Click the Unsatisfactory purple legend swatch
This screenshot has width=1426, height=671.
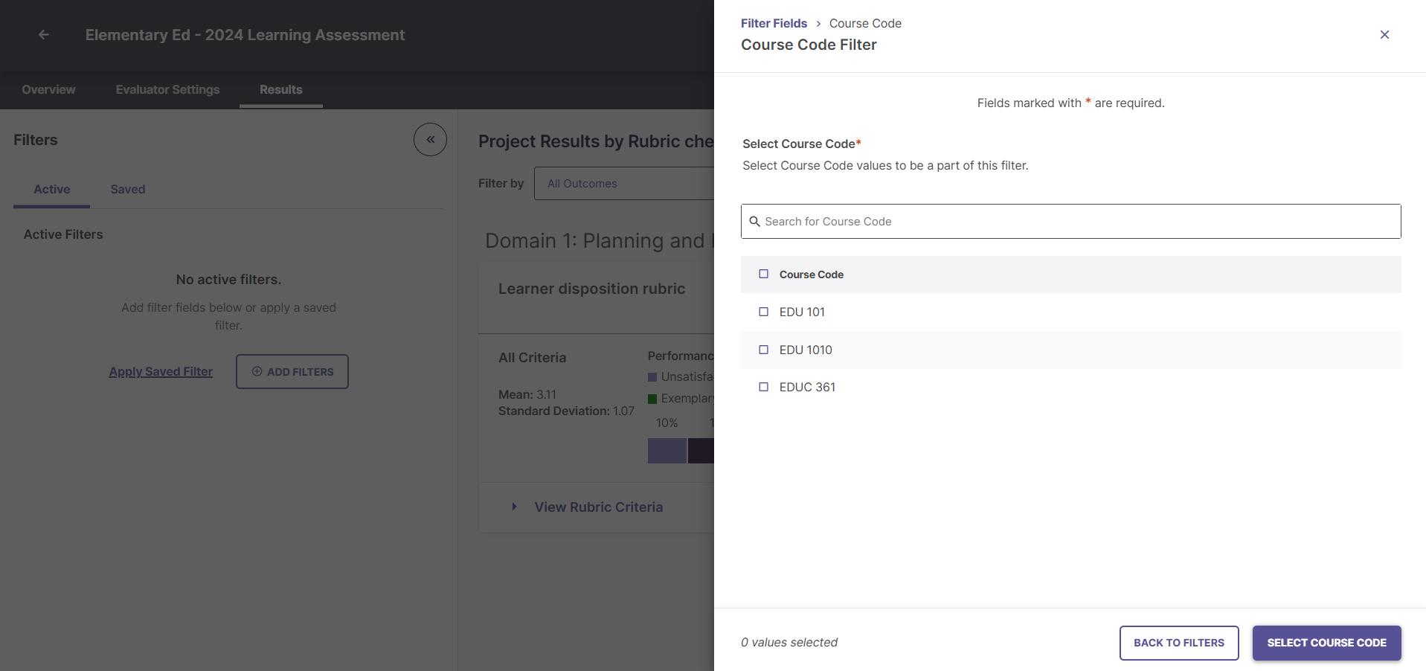pos(652,377)
